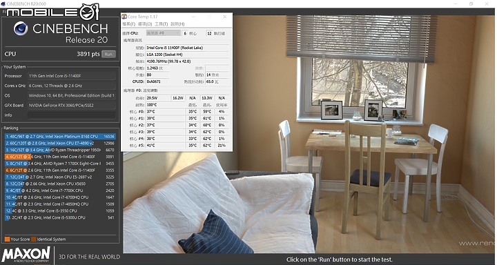Select ranking row 13 Intel Core i5-5300U
Image resolution: width=497 pixels, height=265 pixels.
[x=60, y=218]
